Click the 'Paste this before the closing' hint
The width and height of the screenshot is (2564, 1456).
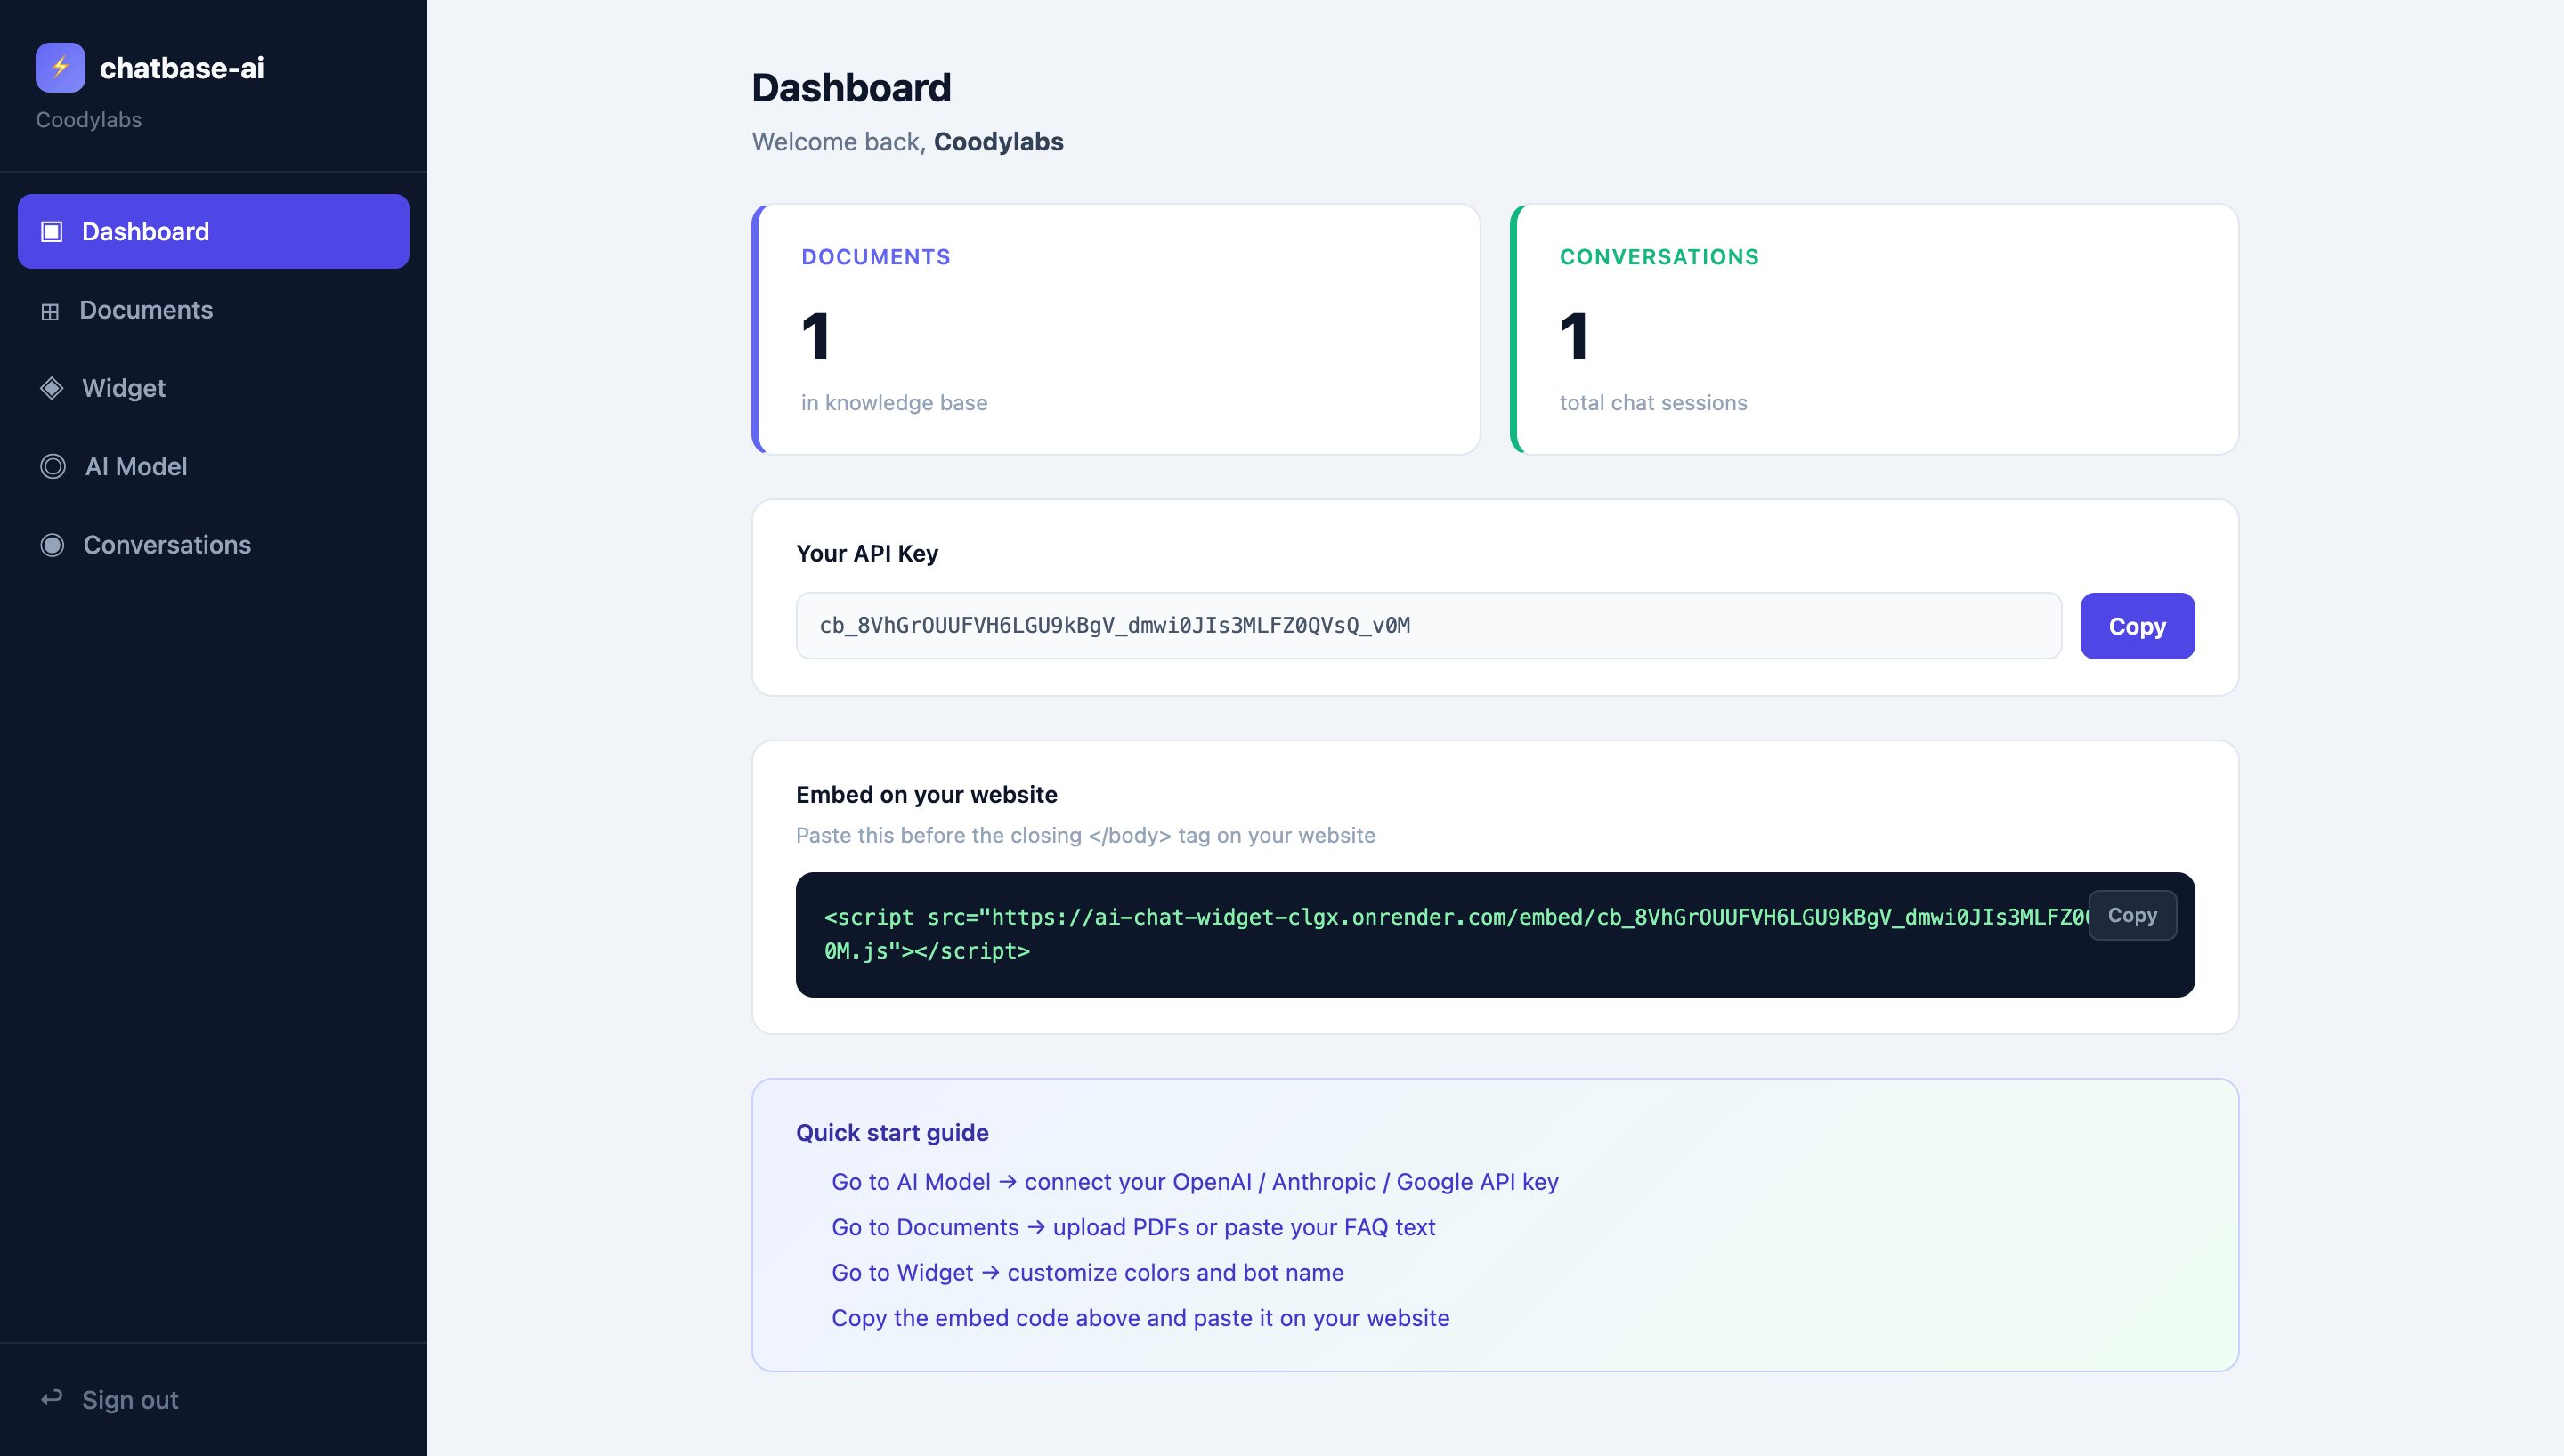[x=1085, y=835]
